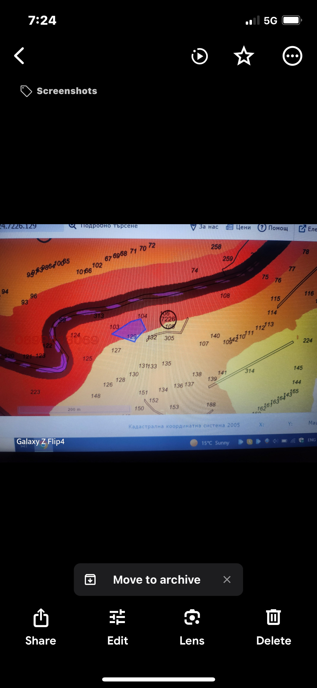Image resolution: width=317 pixels, height=688 pixels.
Task: Launch Lens with the camera icon
Action: (x=192, y=618)
